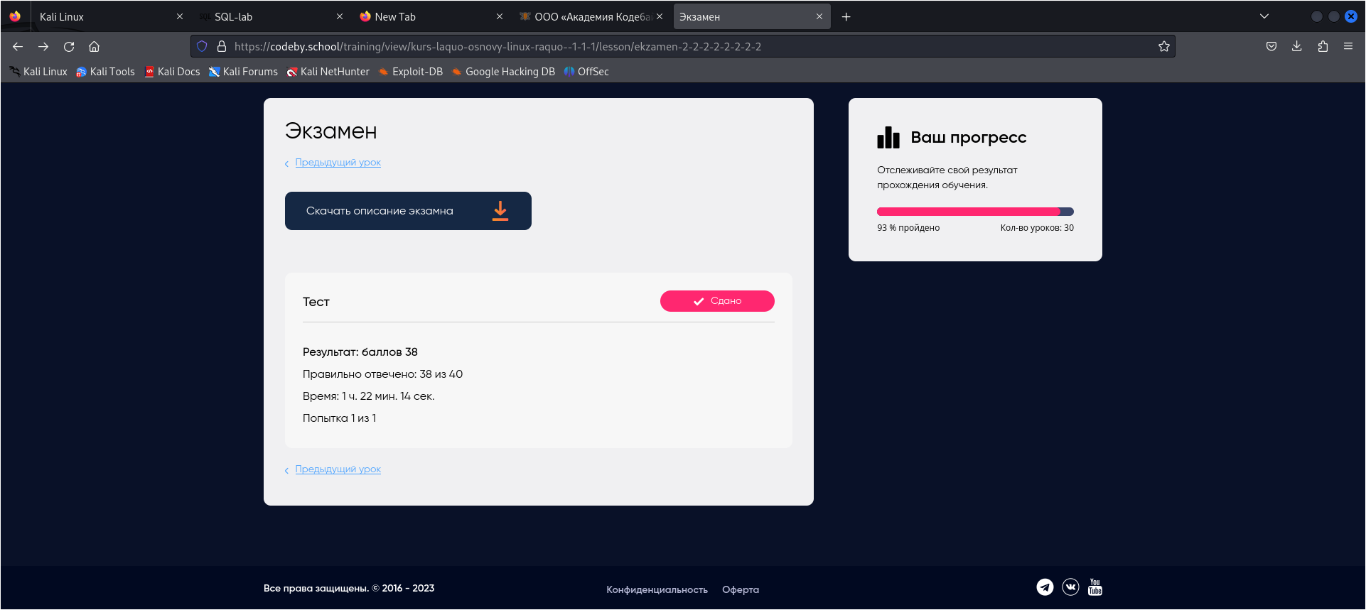
Task: Click the shield tracking protection icon
Action: [x=202, y=47]
